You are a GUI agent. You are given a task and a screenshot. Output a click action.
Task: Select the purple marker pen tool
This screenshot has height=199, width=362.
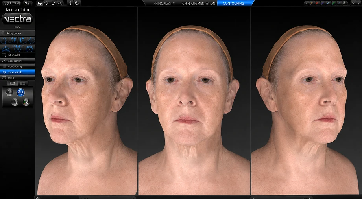323,3
